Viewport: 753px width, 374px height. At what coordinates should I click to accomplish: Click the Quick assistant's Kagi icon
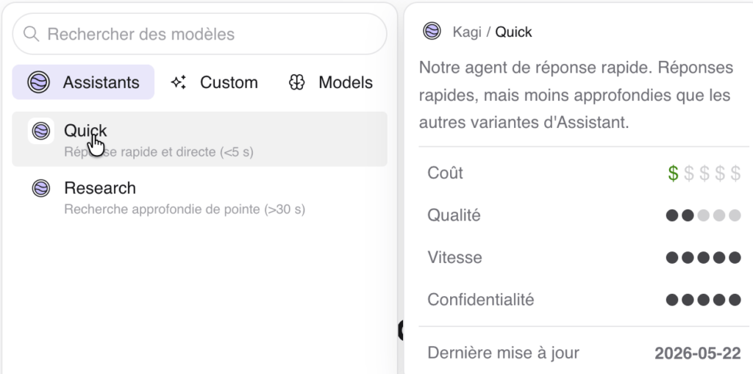pos(41,131)
